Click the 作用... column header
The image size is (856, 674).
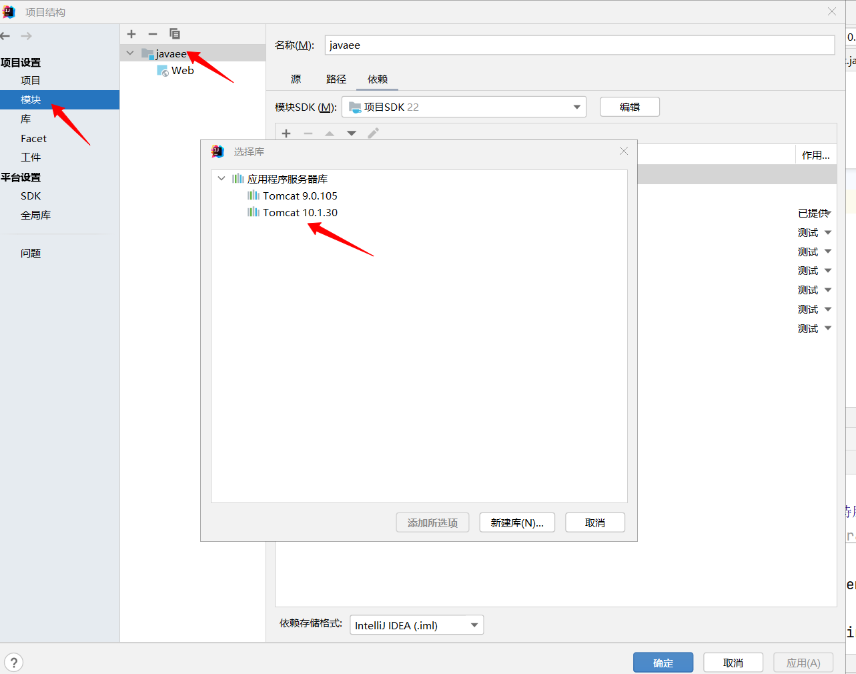816,155
